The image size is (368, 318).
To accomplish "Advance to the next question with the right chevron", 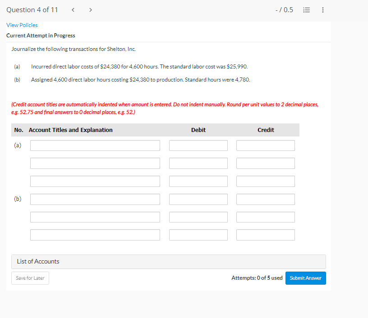I will [x=90, y=9].
